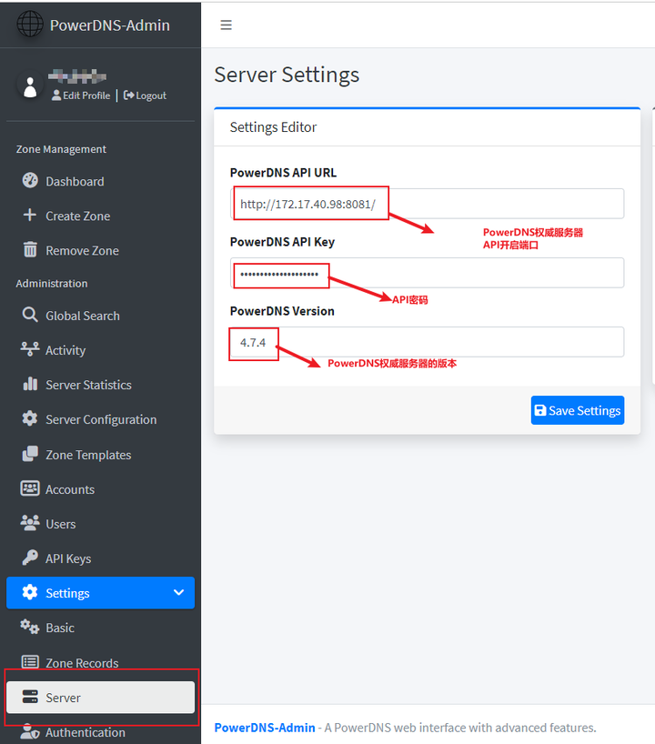This screenshot has height=744, width=655.
Task: Click the Zone Records list icon
Action: coord(30,662)
